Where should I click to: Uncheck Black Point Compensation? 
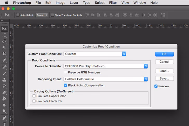tap(65, 85)
